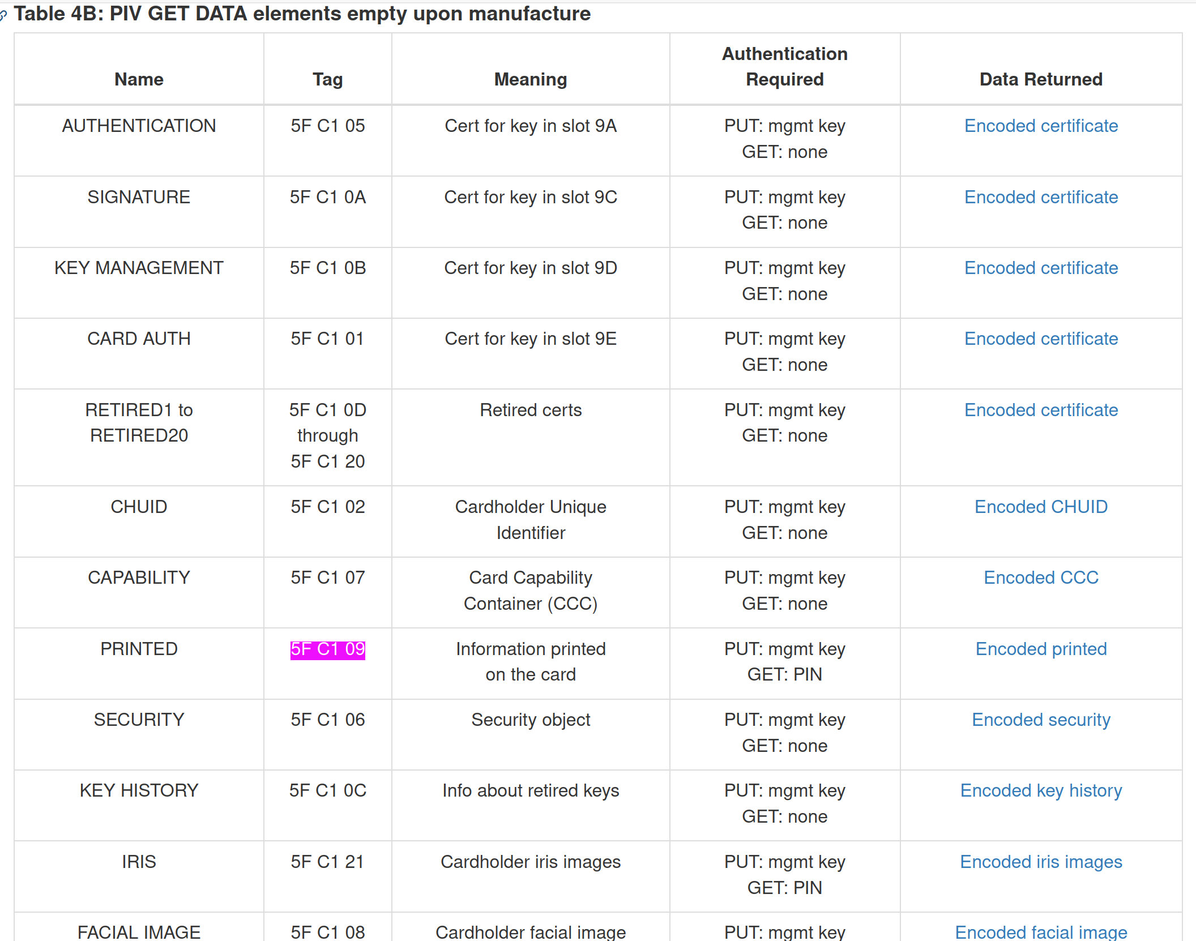Open the Encoded certificate link for AUTHENTICATION
The image size is (1196, 941).
click(1041, 126)
